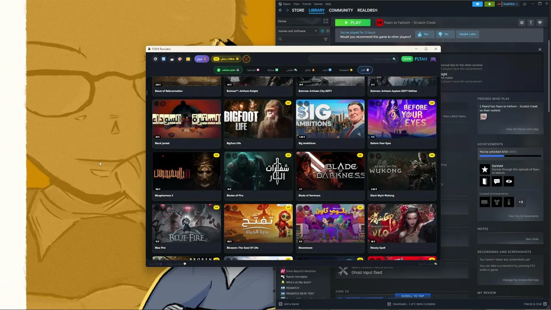The width and height of the screenshot is (551, 310).
Task: Click Add a Game in Steam
Action: coord(288,304)
